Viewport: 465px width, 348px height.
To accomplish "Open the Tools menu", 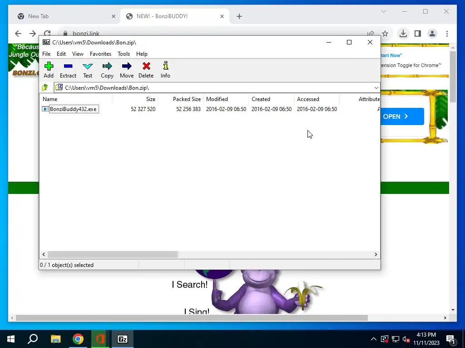I will 124,54.
